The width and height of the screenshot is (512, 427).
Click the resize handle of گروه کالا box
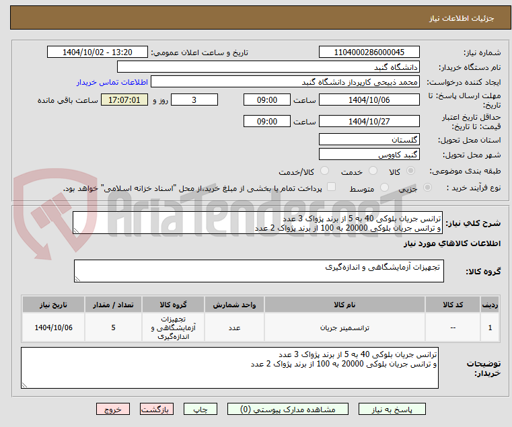click(77, 279)
